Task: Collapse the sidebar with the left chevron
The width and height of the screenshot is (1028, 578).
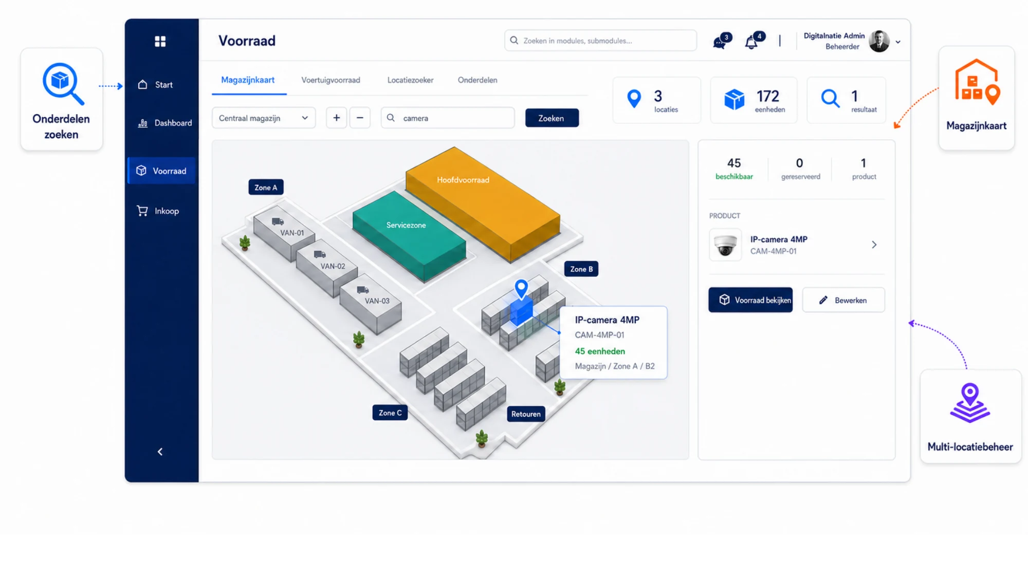Action: (160, 452)
